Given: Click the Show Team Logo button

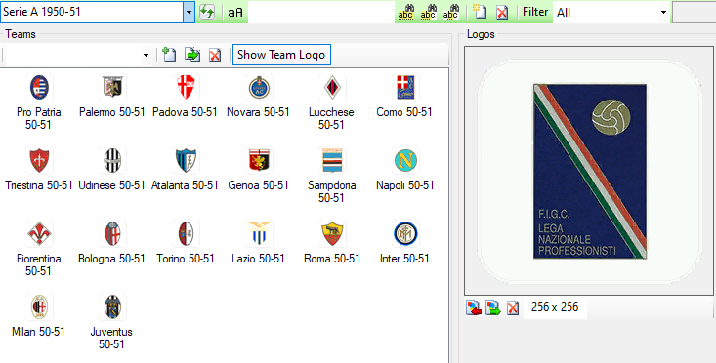Looking at the screenshot, I should click(x=281, y=55).
